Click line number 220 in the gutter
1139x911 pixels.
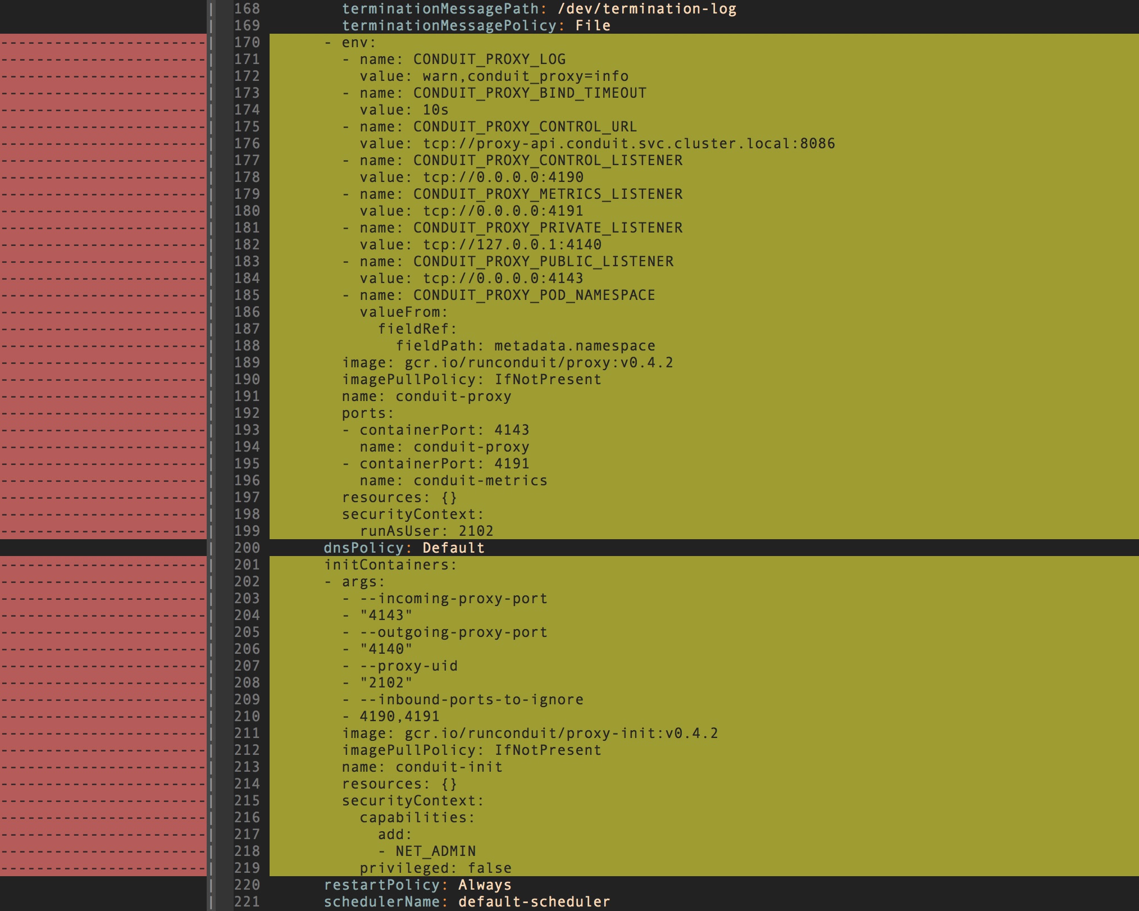(x=247, y=885)
